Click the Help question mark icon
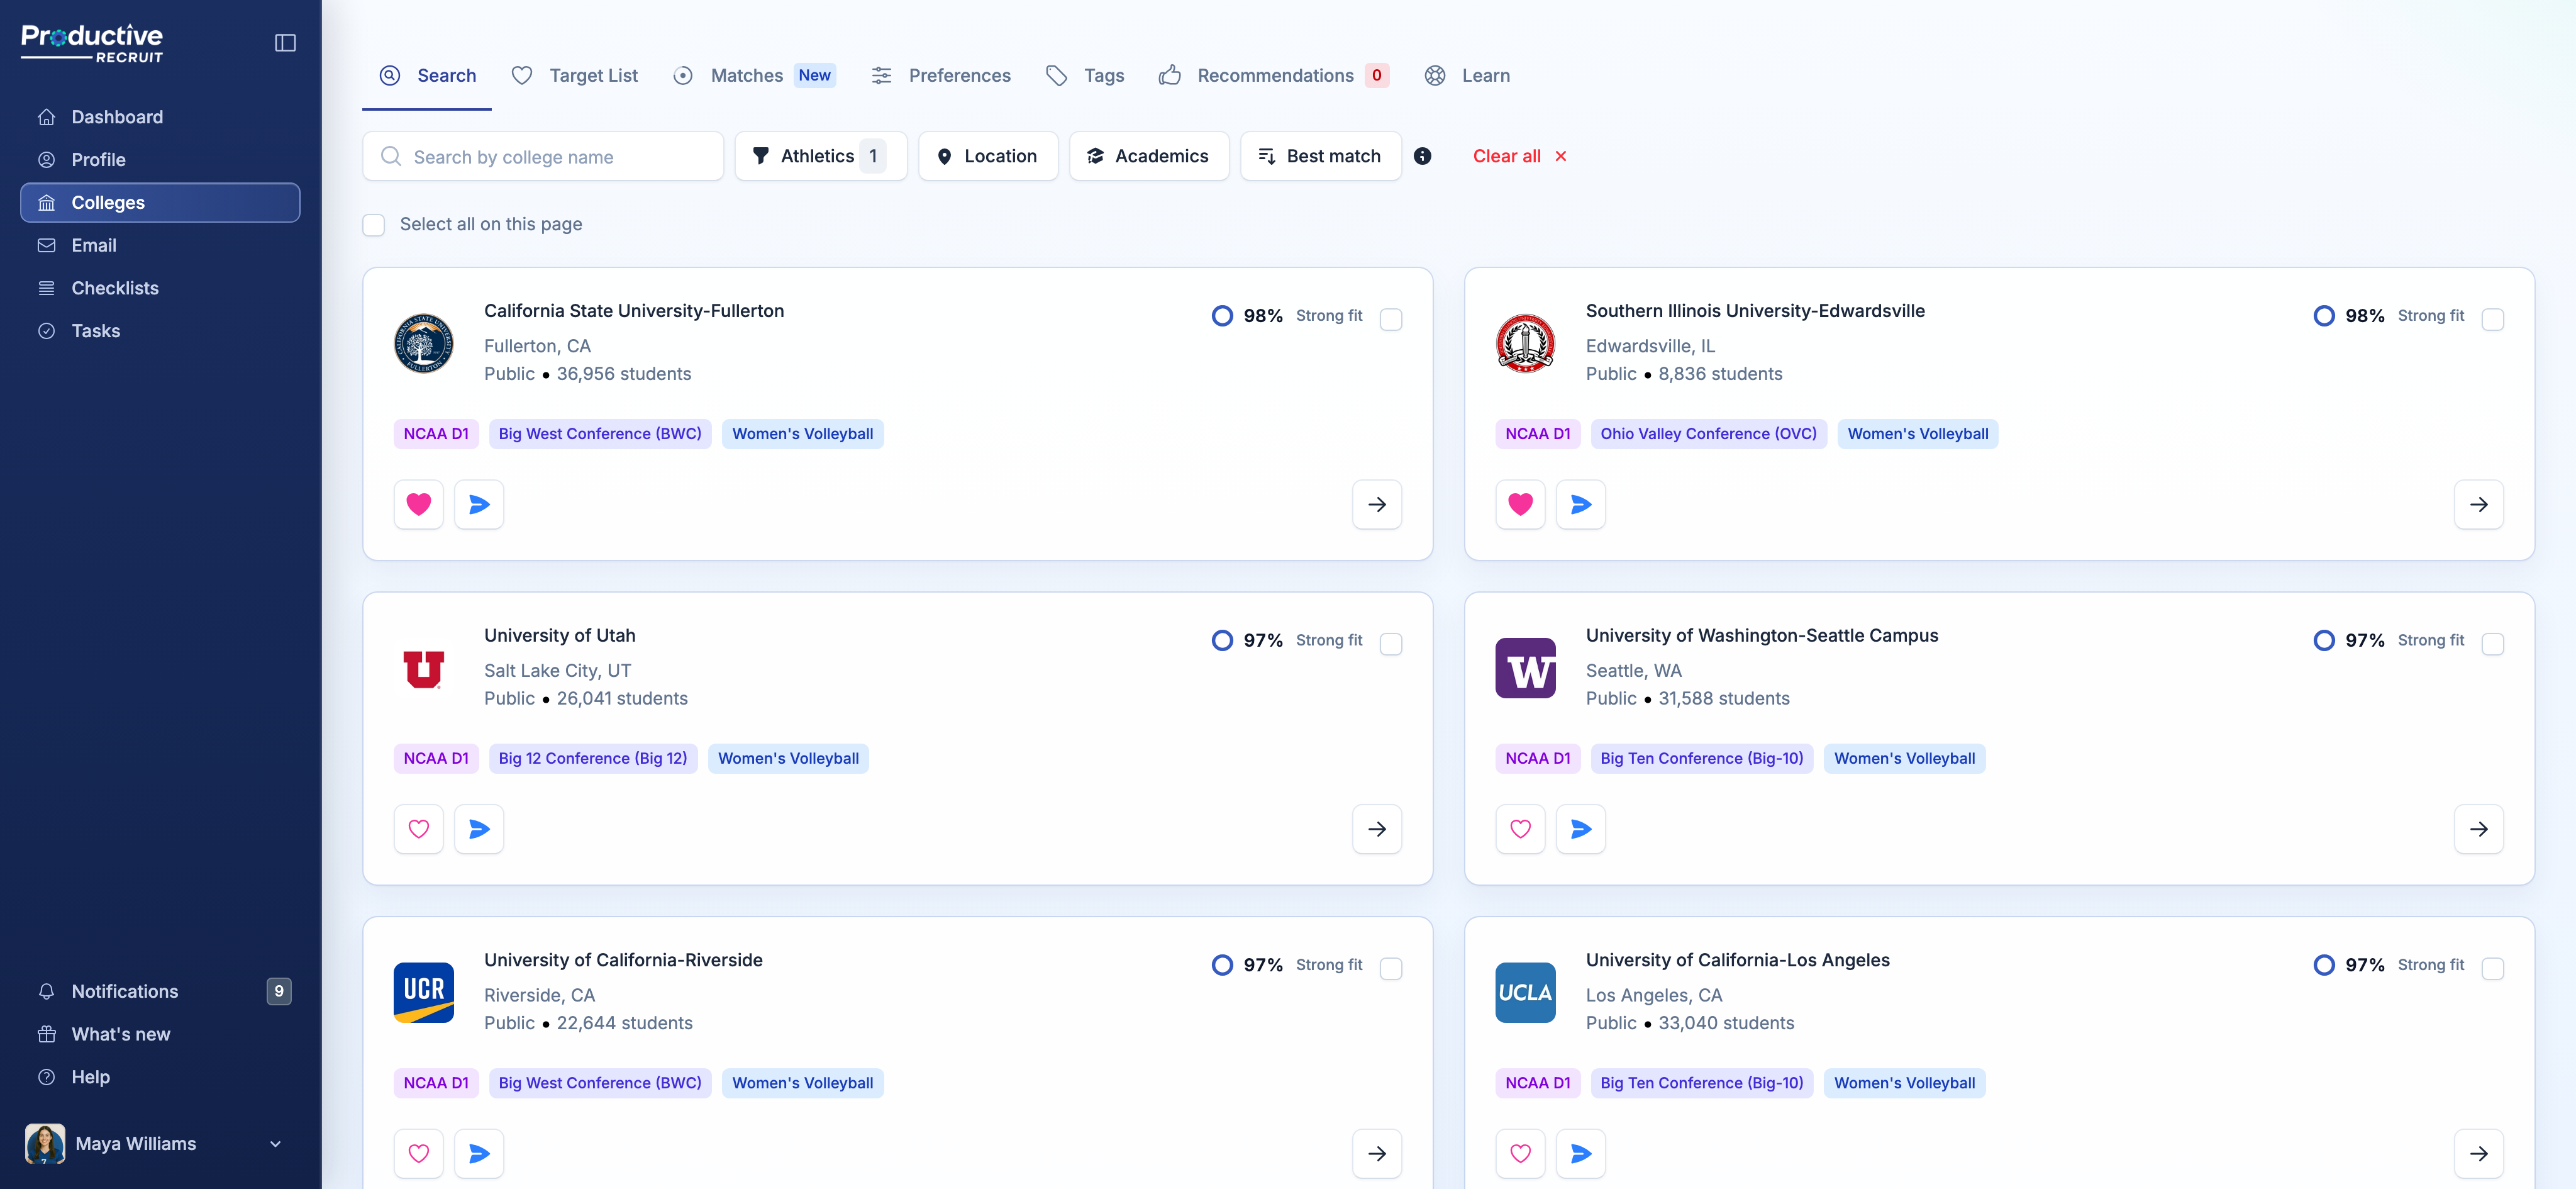 (x=46, y=1077)
